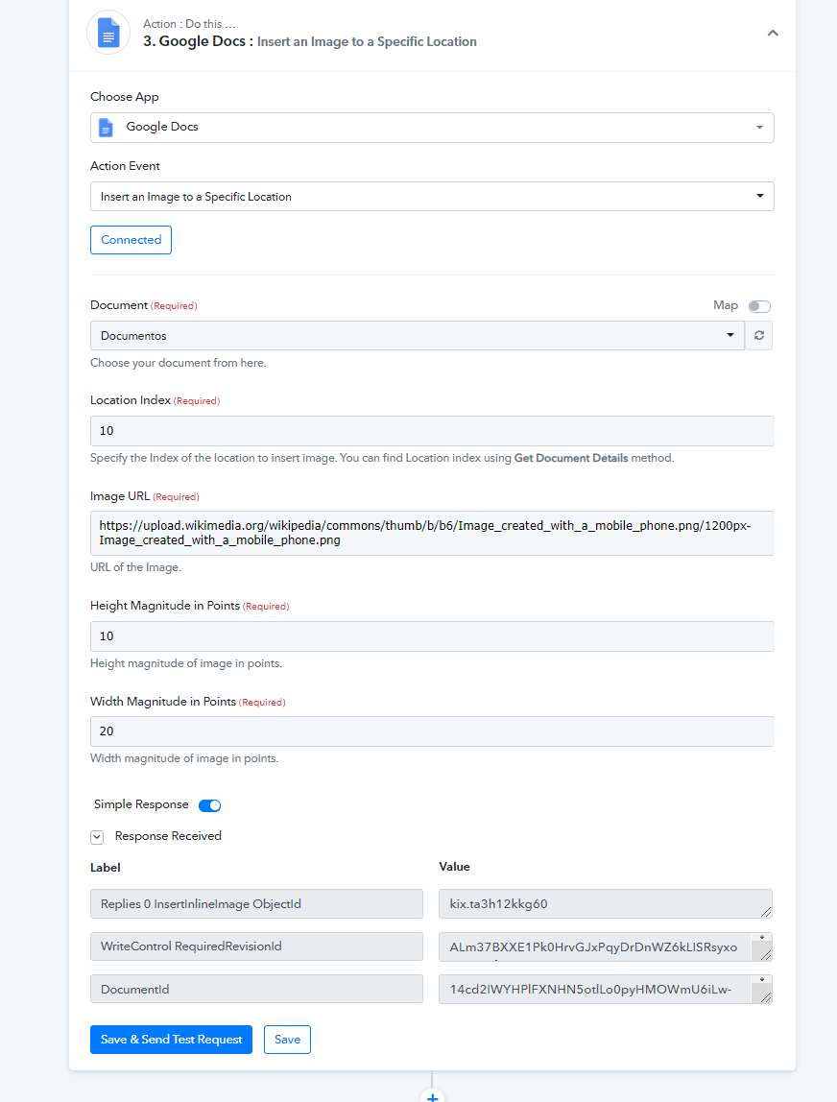Toggle the Map switch for Document

tap(759, 305)
